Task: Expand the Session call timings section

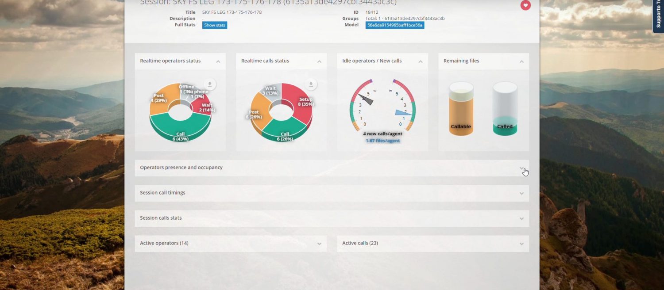Action: pyautogui.click(x=521, y=193)
